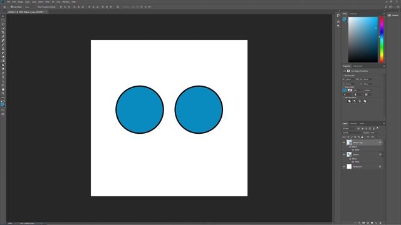Hide the Ellipse 1 layer
Viewport: 401px width, 225px height.
[x=344, y=154]
